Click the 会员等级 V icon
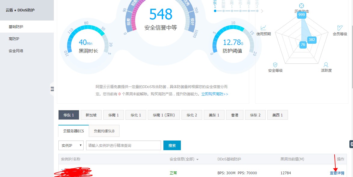 click(340, 28)
